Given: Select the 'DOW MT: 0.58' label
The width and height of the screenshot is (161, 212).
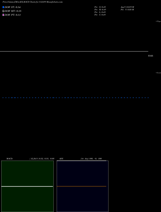Looking at the screenshot, I should pos(13,11).
